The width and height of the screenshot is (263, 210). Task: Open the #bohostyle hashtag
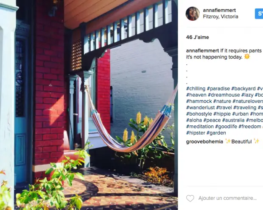pyautogui.click(x=199, y=114)
